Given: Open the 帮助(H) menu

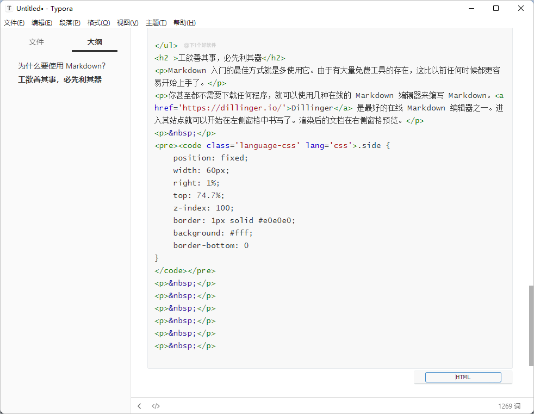Looking at the screenshot, I should 184,23.
